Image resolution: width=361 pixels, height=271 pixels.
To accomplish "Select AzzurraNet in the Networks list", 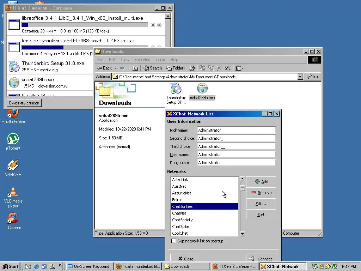I will pos(205,193).
